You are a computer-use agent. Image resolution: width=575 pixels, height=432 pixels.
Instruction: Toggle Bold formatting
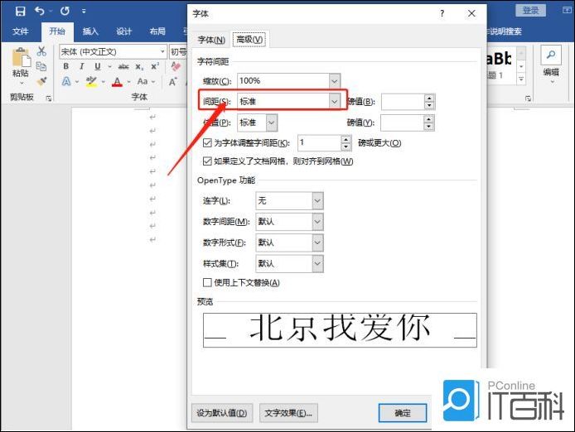(66, 66)
